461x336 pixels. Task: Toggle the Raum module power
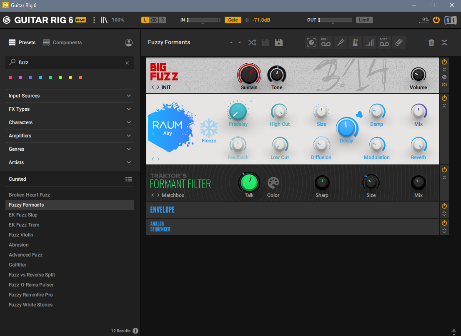(x=444, y=98)
